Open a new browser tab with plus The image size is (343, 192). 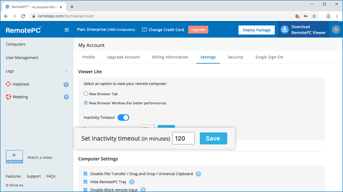(72, 7)
